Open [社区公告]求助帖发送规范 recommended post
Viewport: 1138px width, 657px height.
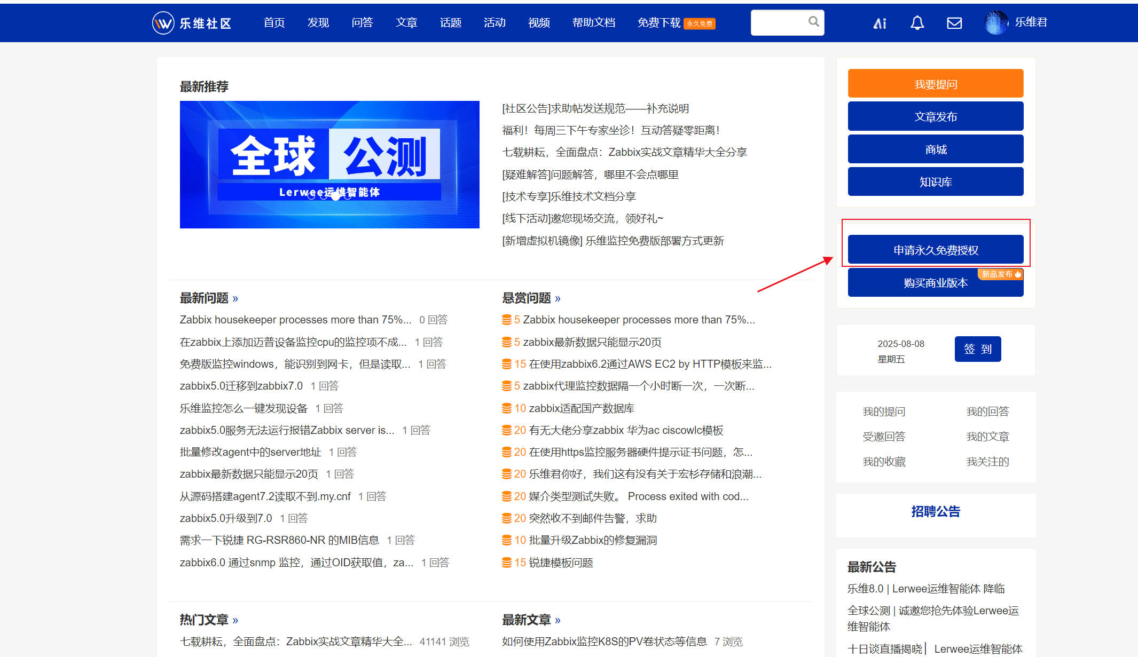click(595, 108)
